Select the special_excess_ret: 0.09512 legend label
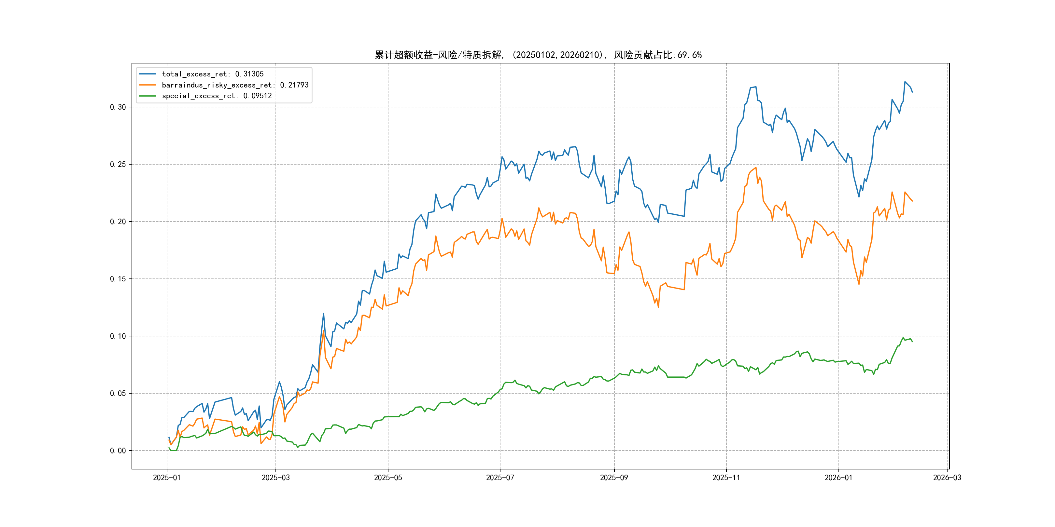The image size is (1055, 527). pos(217,96)
